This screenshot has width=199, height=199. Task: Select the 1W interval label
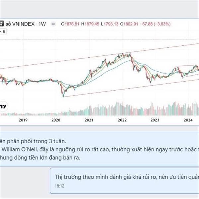[42, 24]
